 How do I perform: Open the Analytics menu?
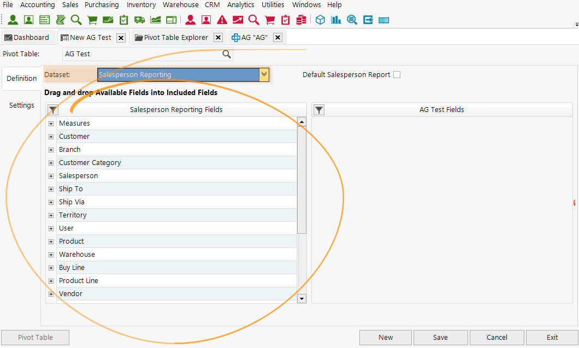click(x=240, y=5)
